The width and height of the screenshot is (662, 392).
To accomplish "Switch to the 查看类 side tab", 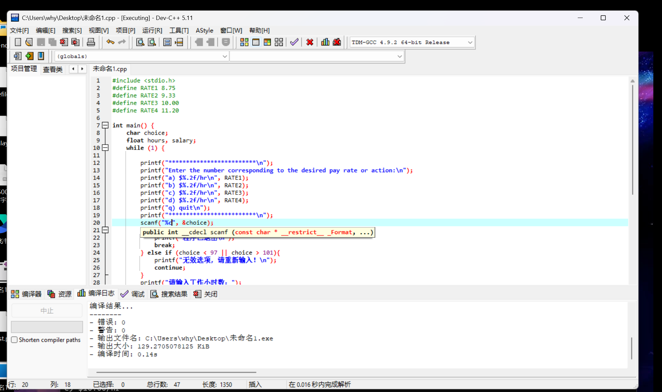I will (53, 69).
